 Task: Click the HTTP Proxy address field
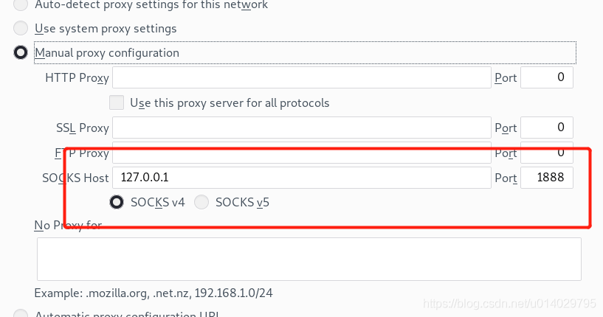tap(301, 77)
